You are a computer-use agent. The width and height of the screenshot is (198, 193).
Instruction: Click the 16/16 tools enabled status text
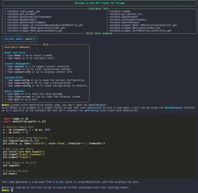click(99, 33)
